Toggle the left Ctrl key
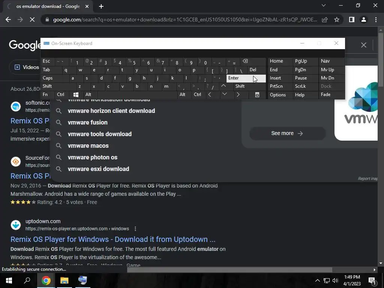Viewport: 384px width, 288px height. tap(62, 94)
